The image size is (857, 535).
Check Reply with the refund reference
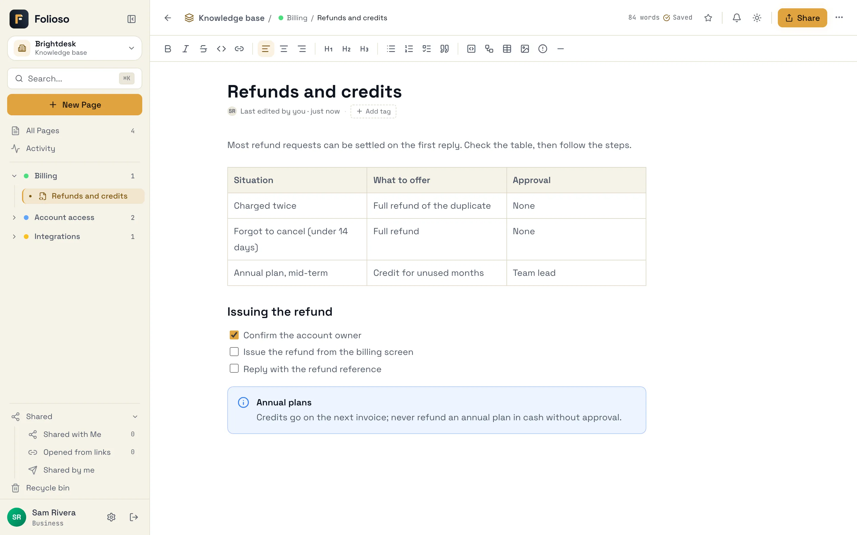coord(234,368)
